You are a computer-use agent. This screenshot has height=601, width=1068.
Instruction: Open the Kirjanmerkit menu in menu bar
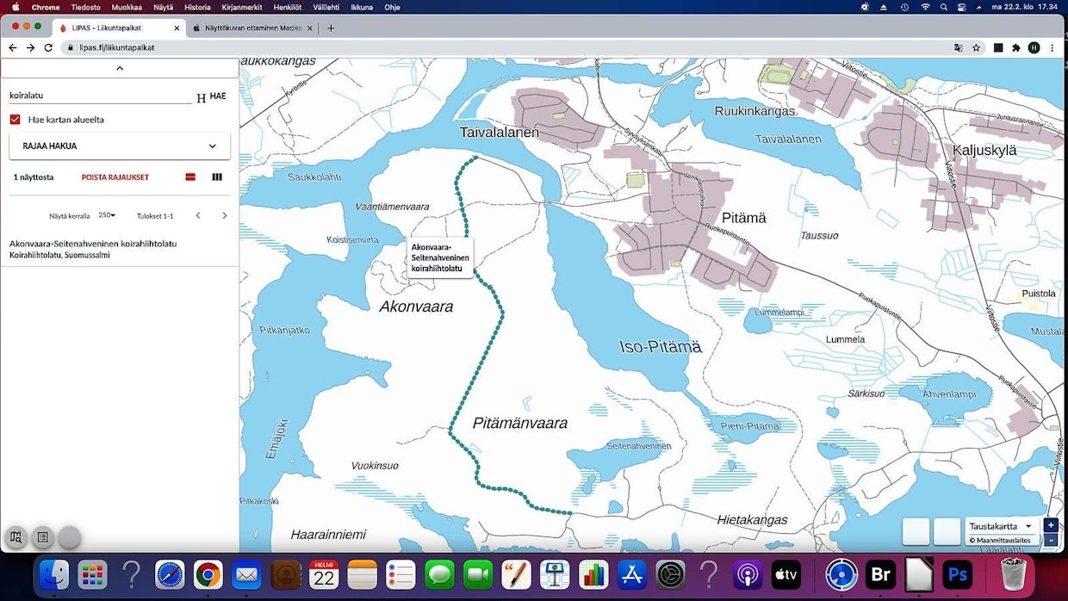click(x=241, y=7)
